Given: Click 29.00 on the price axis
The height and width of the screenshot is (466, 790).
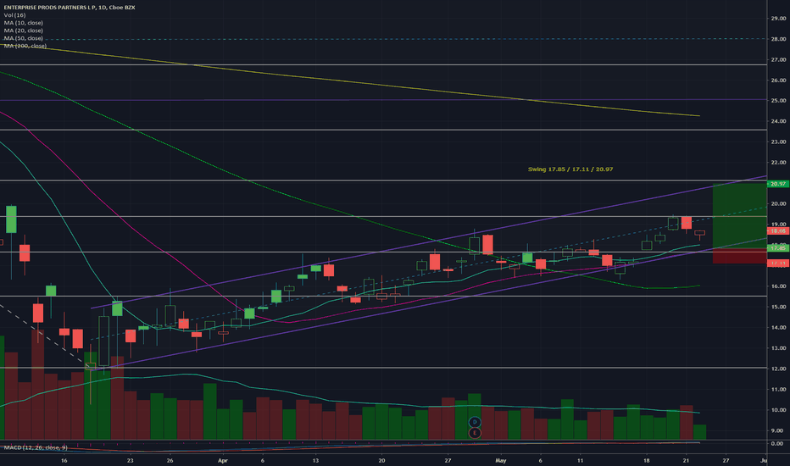Looking at the screenshot, I should point(778,18).
